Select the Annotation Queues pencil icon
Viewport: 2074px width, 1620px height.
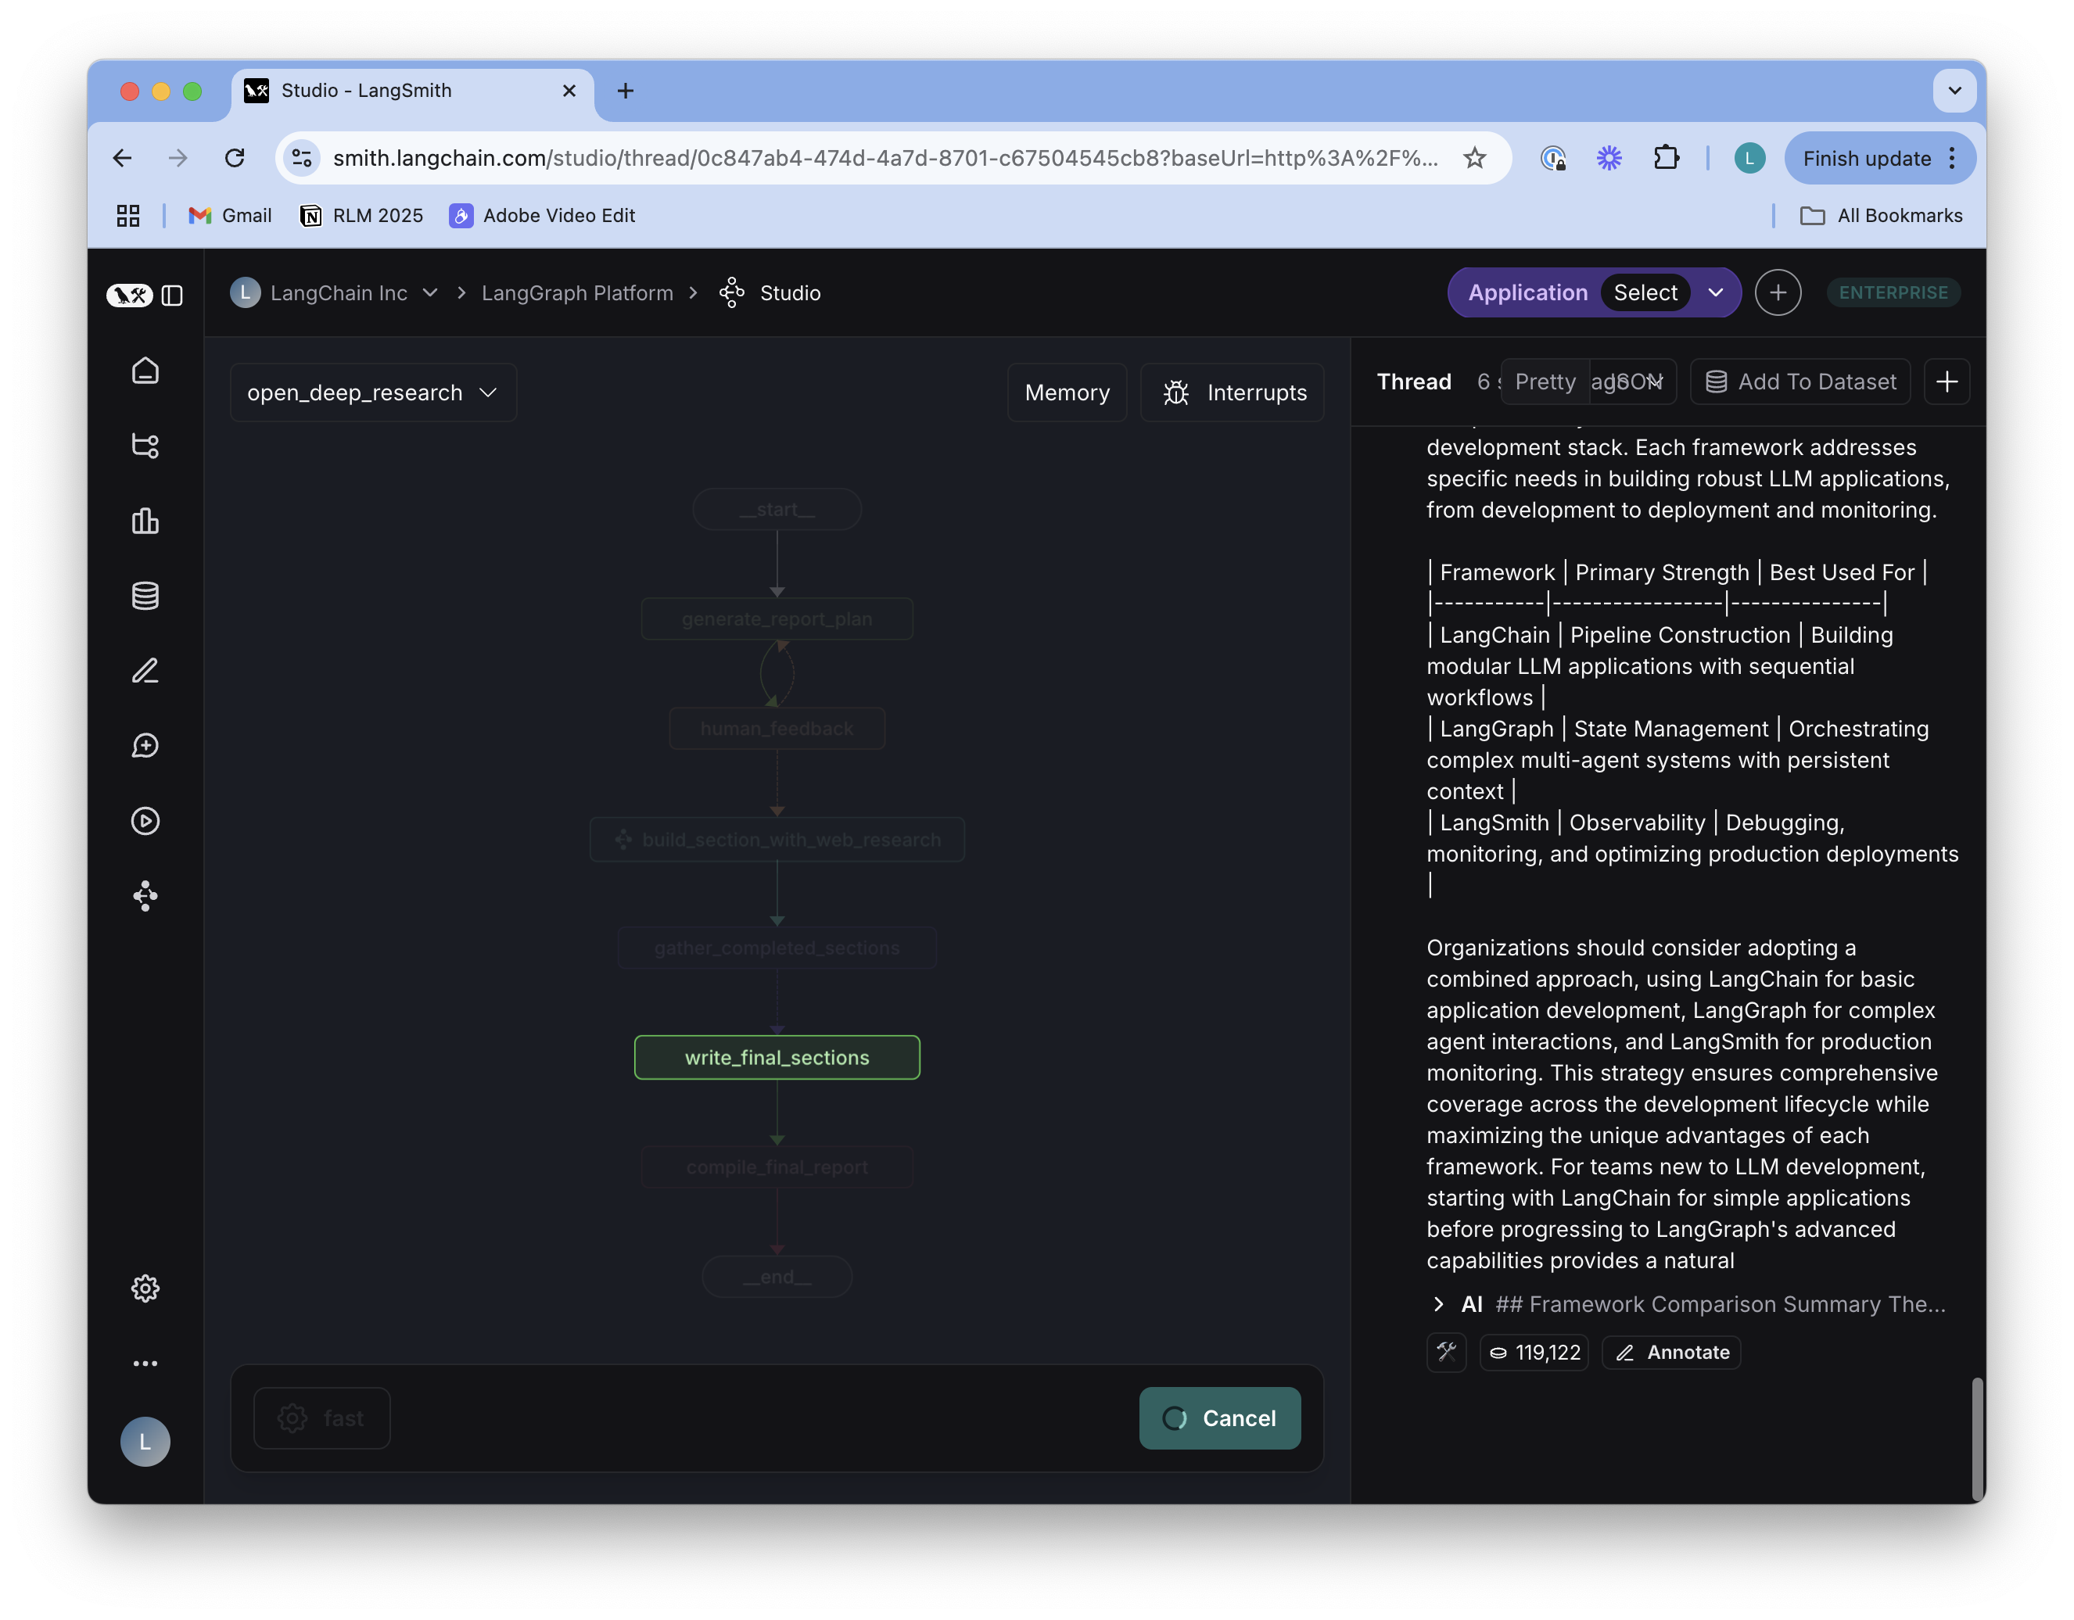click(145, 670)
